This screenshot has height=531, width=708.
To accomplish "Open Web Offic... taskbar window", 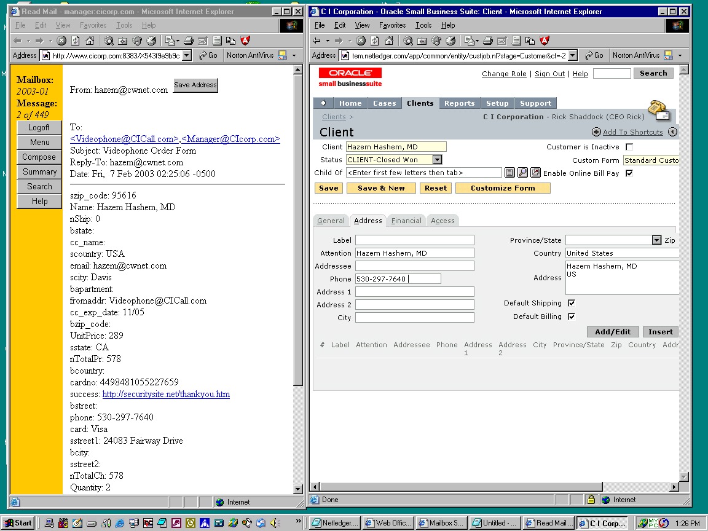I will click(389, 523).
